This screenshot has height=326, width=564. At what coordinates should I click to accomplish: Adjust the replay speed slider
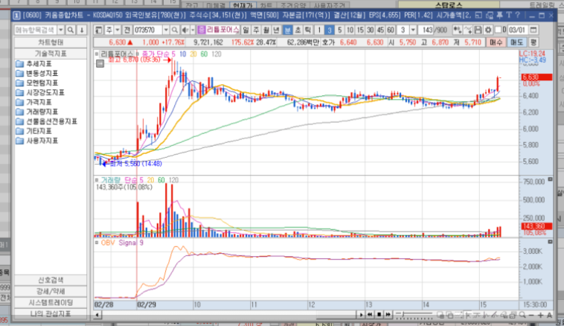coord(414,315)
